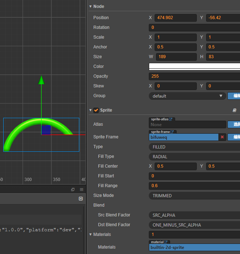Click the Size W input field
The width and height of the screenshot is (240, 254).
tap(176, 57)
